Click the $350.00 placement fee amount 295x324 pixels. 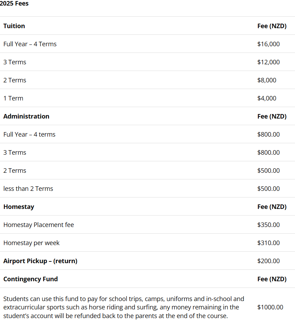tap(268, 225)
